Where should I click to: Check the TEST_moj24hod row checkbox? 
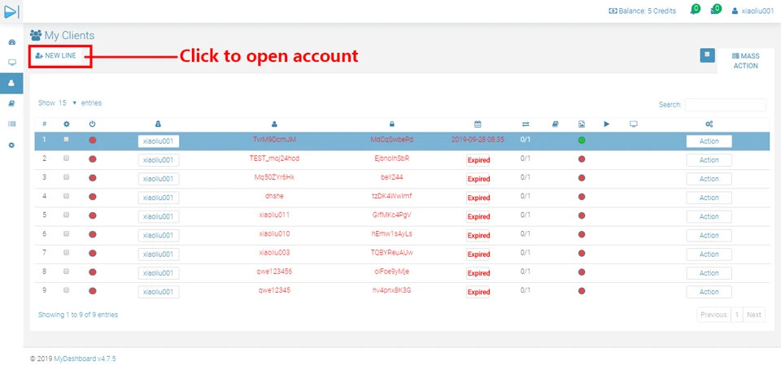[66, 159]
